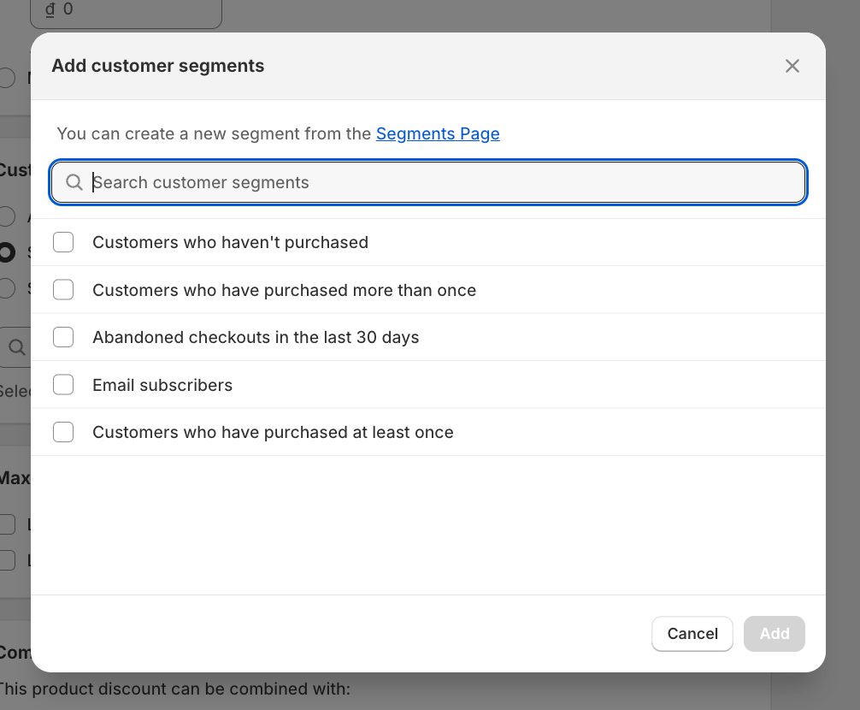The width and height of the screenshot is (860, 710).
Task: Choose the radio button below the selected one
Action: point(8,288)
